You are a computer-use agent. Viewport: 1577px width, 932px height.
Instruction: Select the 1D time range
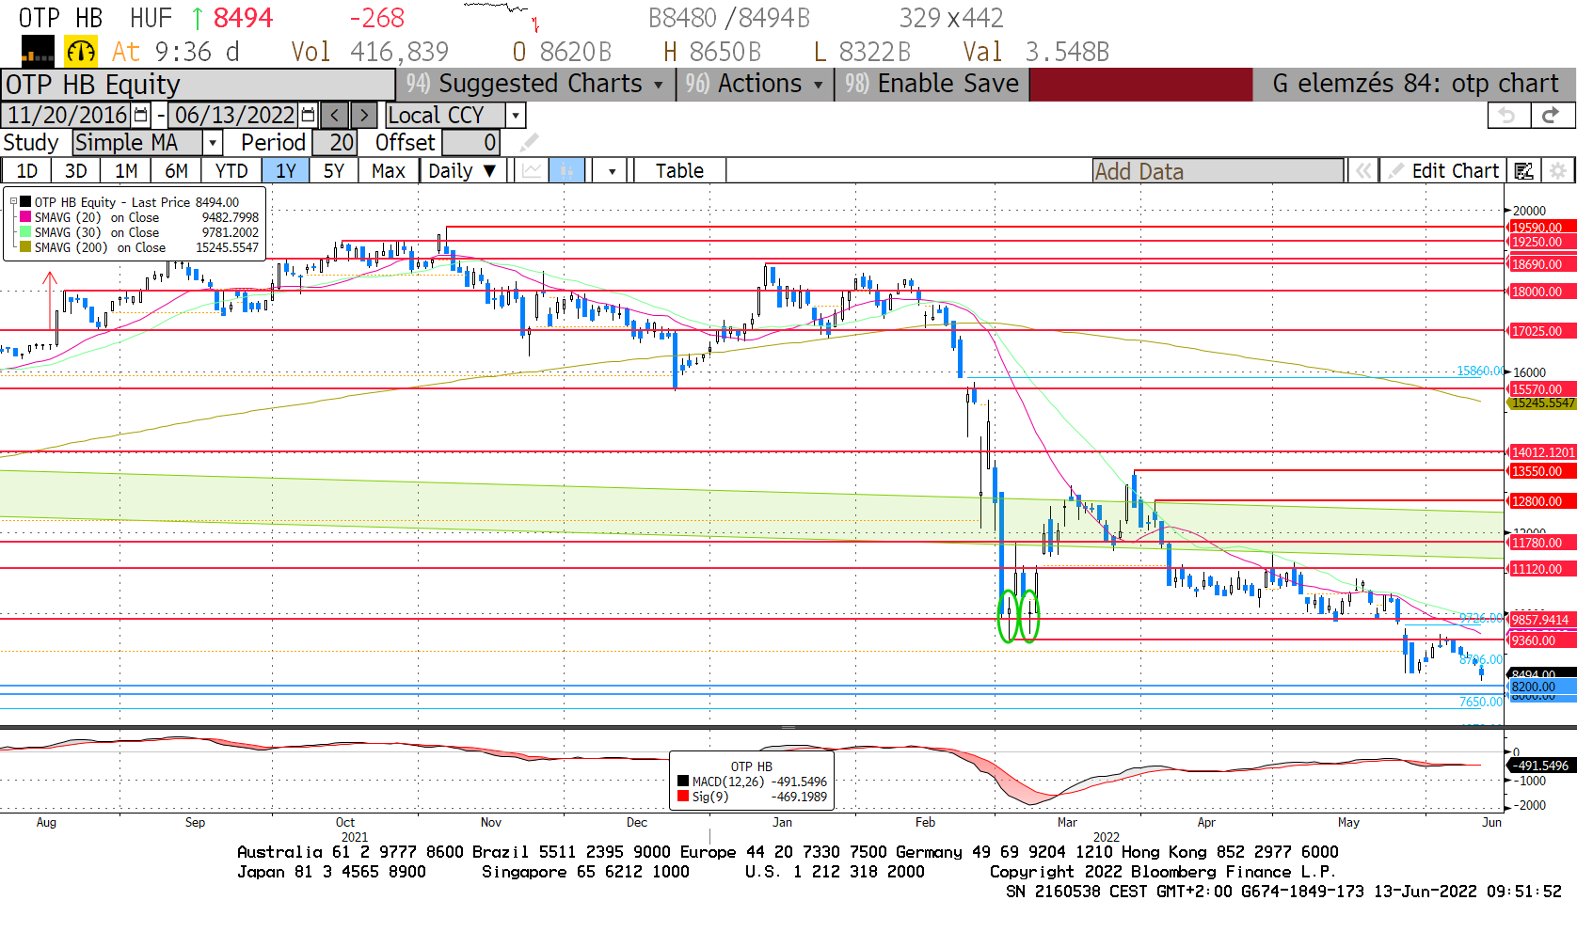click(27, 170)
